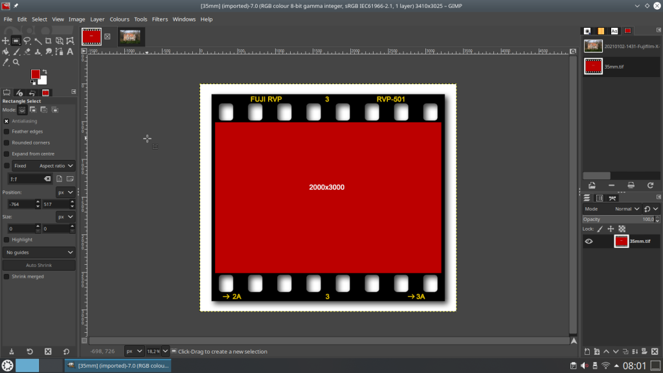Screen dimensions: 663x373
Task: Select the Eraser tool
Action: (27, 52)
